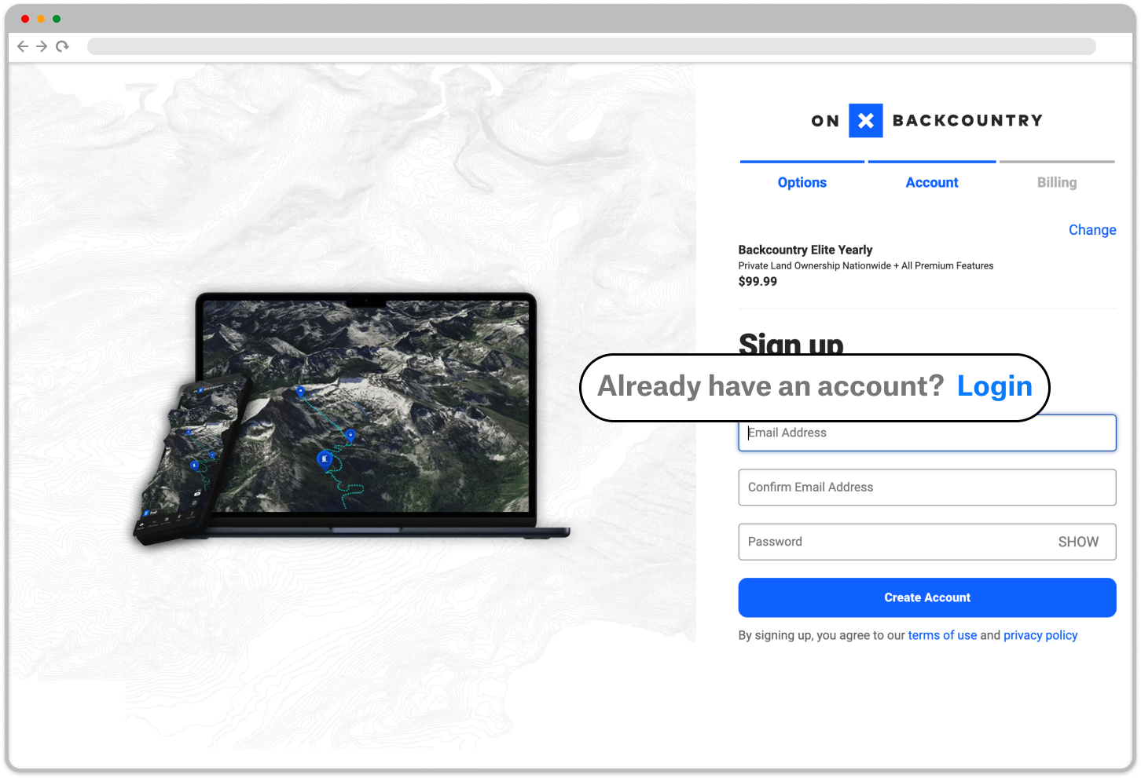Image resolution: width=1141 pixels, height=778 pixels.
Task: Select the Confirm Email Address field
Action: pos(927,488)
